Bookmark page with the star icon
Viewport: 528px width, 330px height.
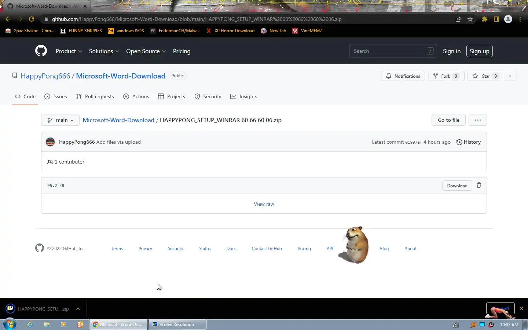pos(470,19)
